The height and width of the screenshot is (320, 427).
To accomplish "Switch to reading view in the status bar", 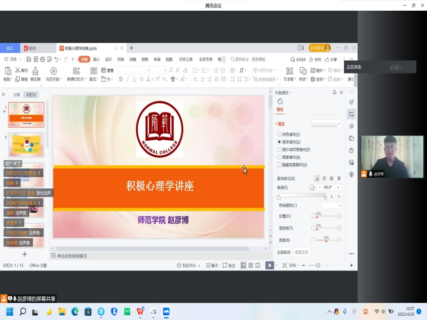I will click(x=258, y=265).
